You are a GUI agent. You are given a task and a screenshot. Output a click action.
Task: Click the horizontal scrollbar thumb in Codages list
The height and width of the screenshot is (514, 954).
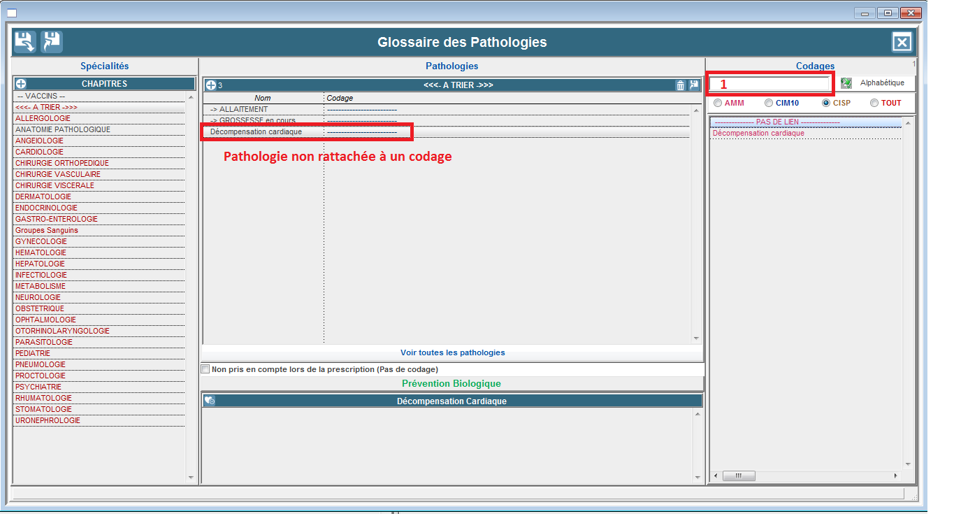point(733,476)
